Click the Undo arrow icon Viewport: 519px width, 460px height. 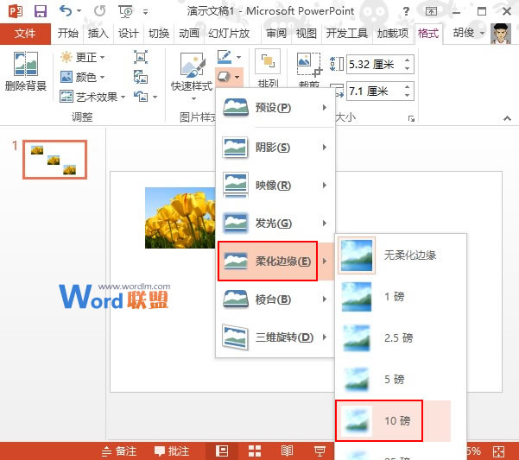66,11
